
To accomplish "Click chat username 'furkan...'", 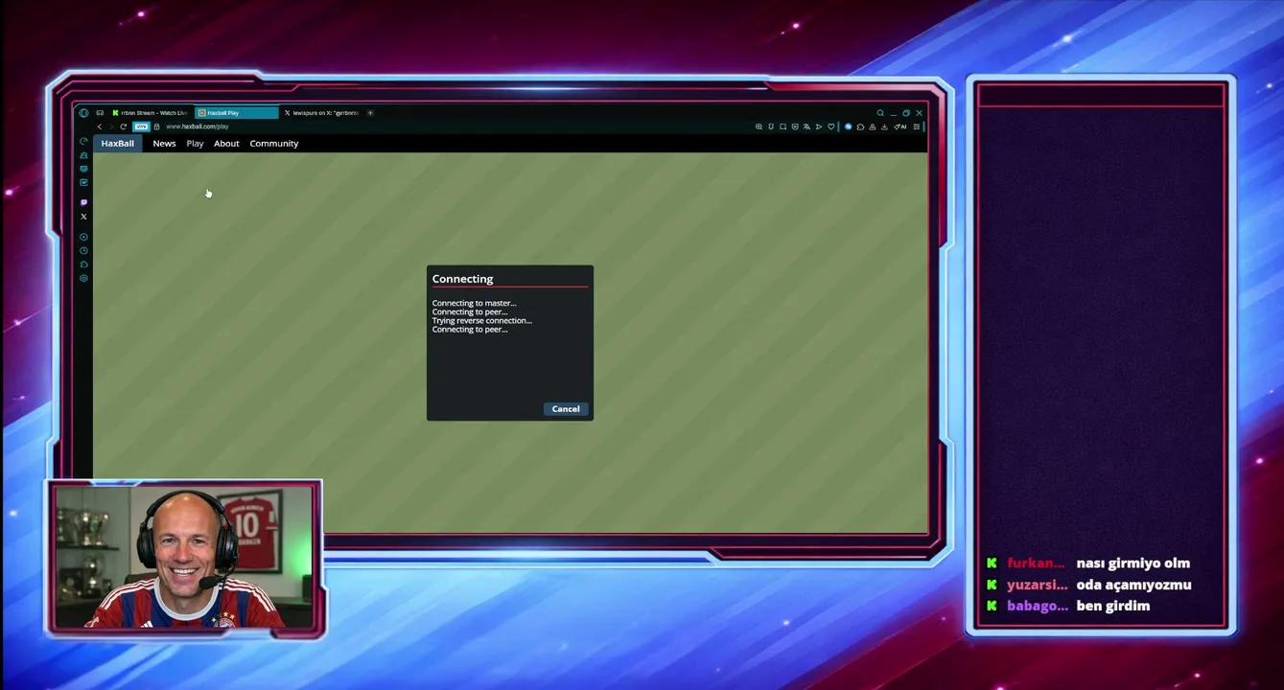I will pos(1036,563).
